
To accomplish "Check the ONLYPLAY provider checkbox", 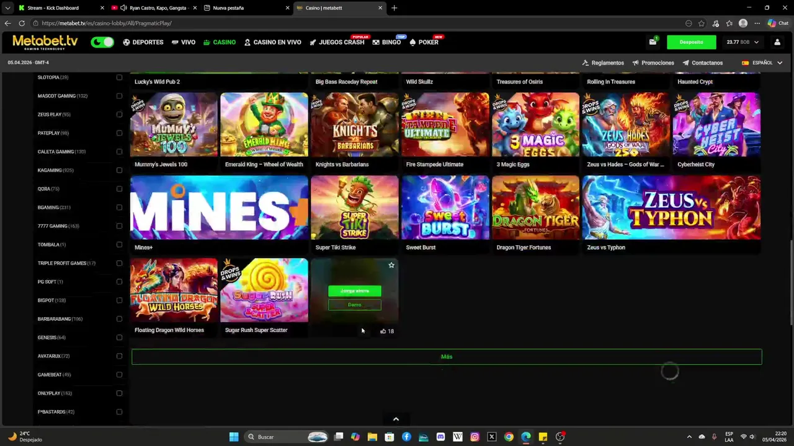I will coord(119,393).
